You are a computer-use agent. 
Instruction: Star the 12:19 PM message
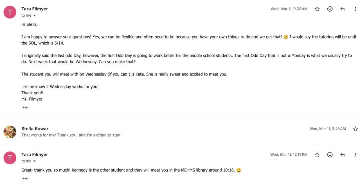tap(317, 155)
